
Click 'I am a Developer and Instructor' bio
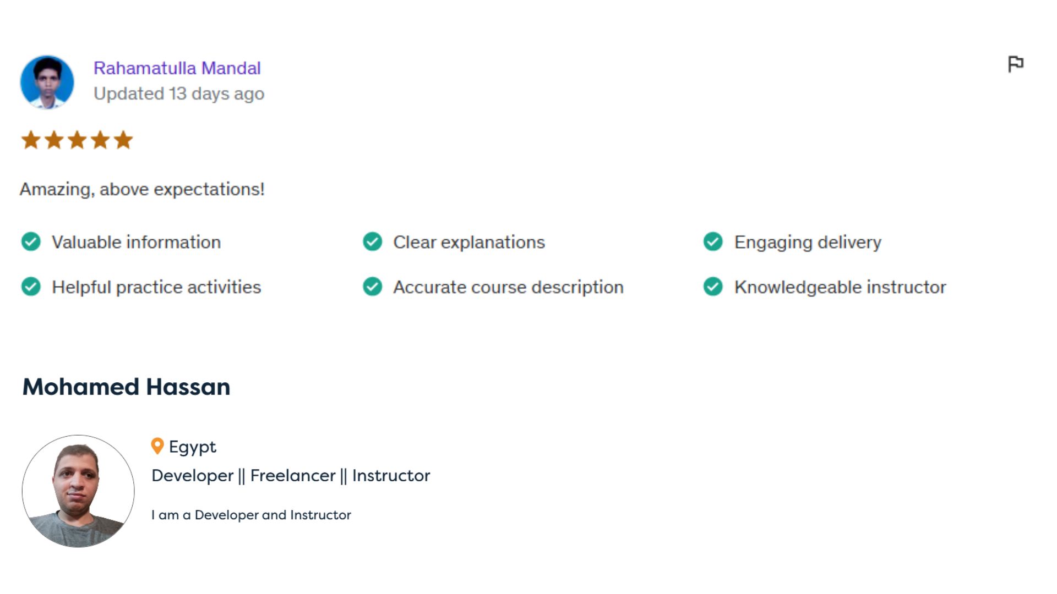(x=251, y=515)
